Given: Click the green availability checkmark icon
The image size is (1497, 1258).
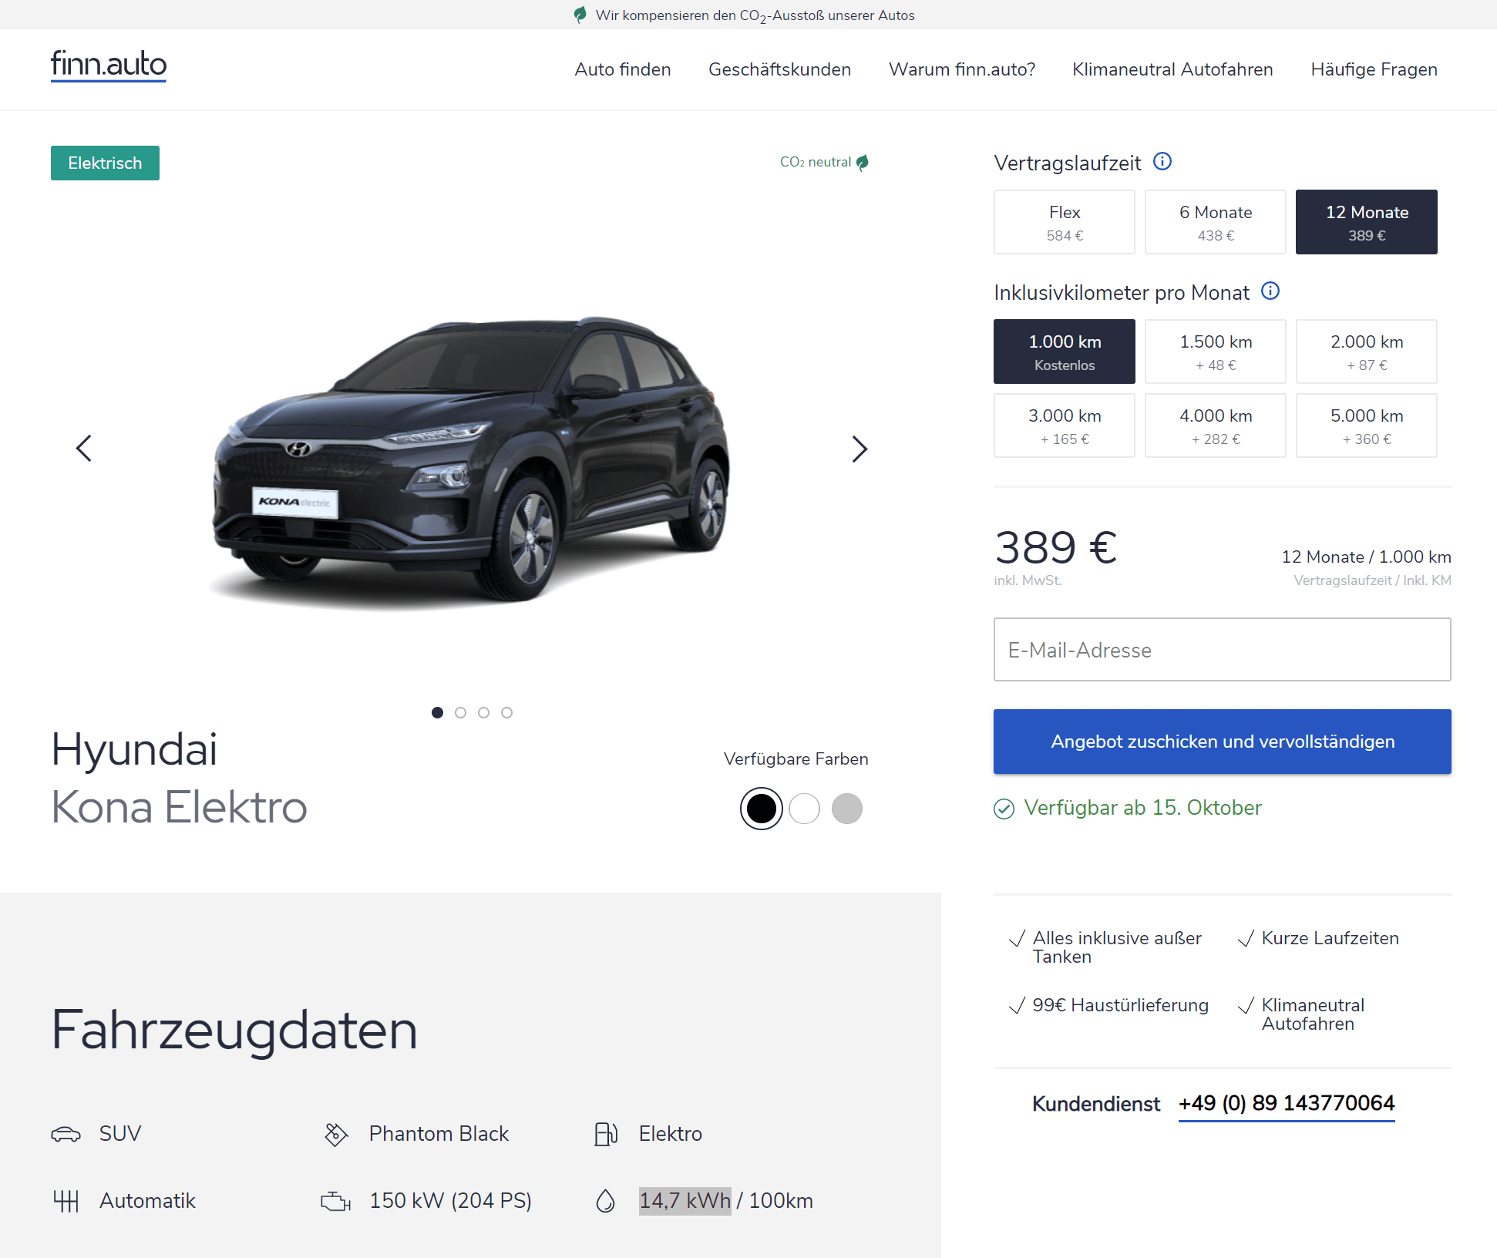Looking at the screenshot, I should click(1004, 809).
